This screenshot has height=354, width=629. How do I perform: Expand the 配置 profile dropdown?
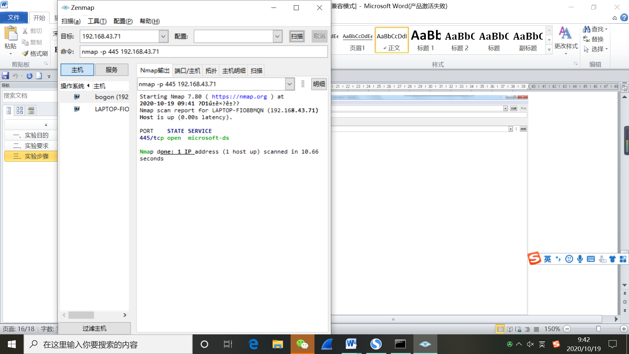point(277,36)
